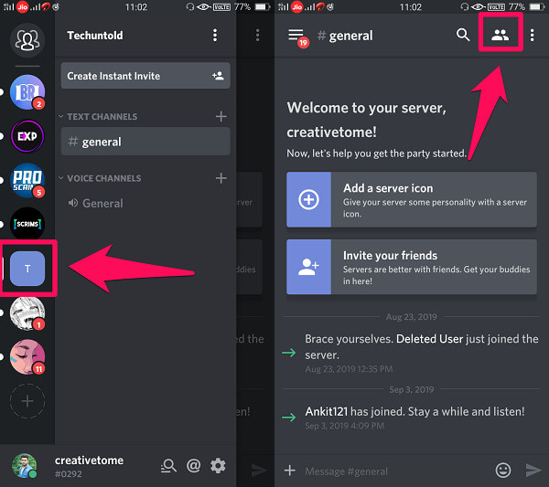This screenshot has height=487, width=549.
Task: Open Techuntold server options menu
Action: click(215, 36)
